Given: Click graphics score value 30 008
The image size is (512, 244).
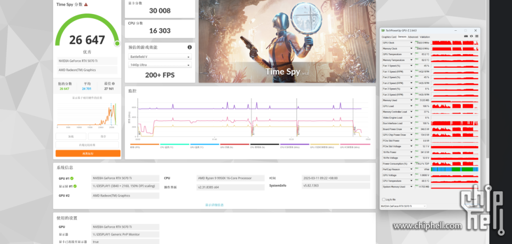Looking at the screenshot, I should (x=160, y=11).
